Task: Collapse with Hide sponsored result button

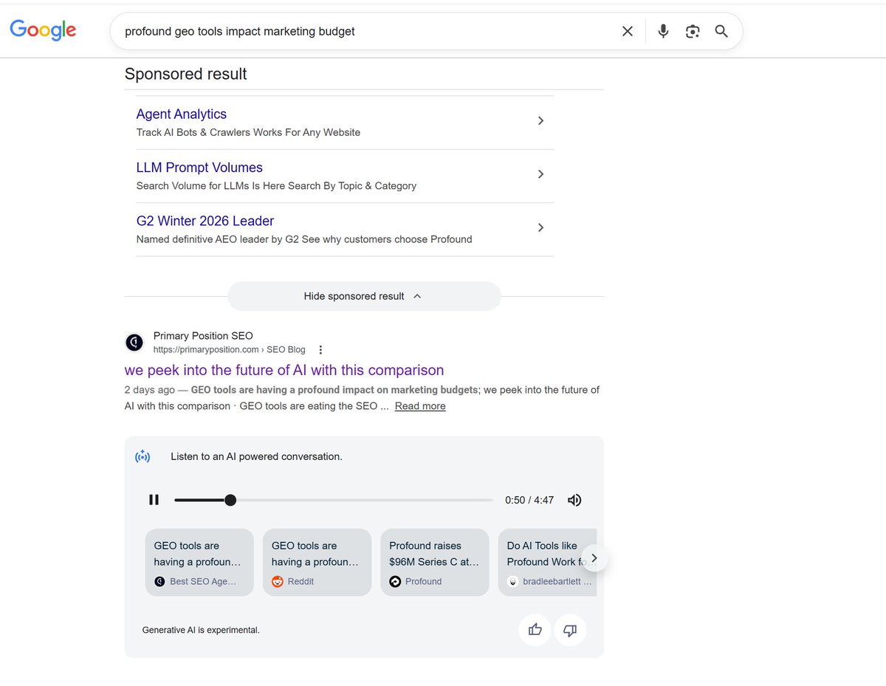Action: [364, 296]
